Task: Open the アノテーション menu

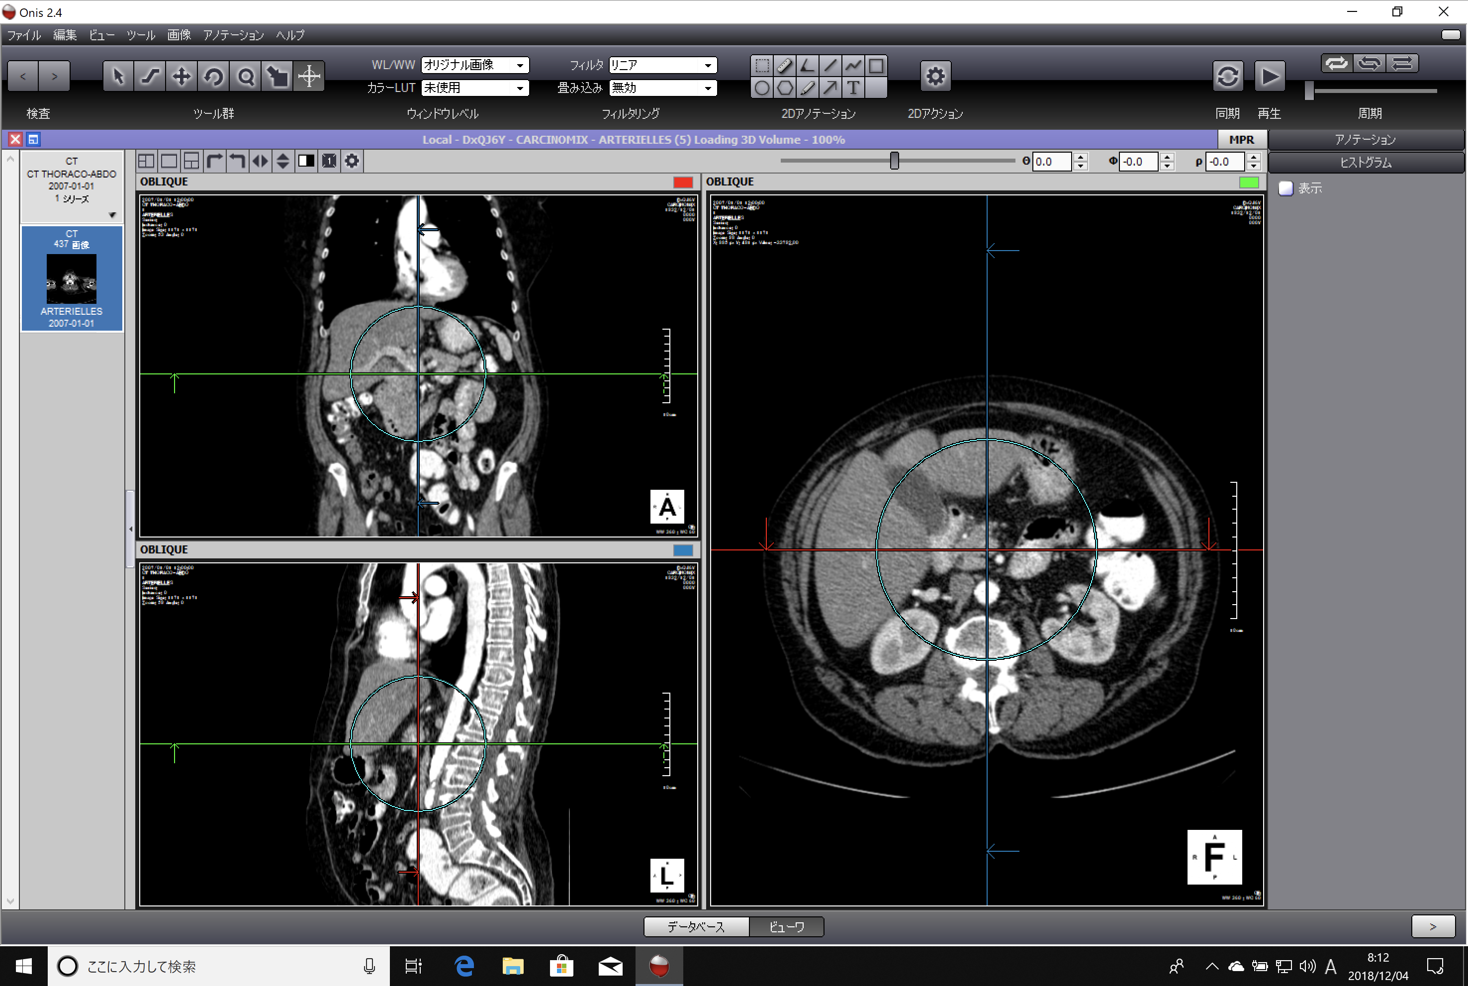Action: tap(233, 35)
